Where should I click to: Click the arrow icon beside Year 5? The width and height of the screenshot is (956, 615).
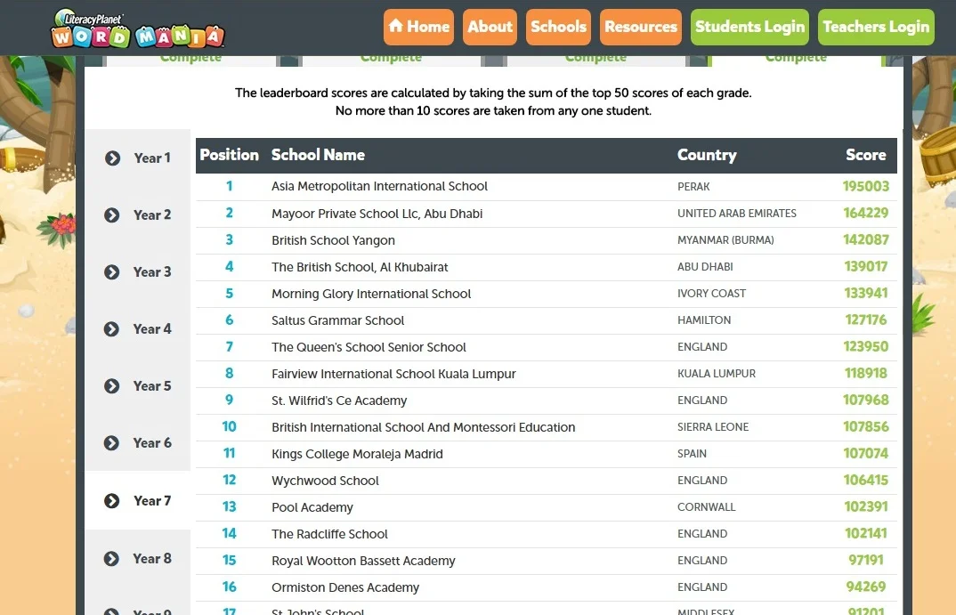111,386
